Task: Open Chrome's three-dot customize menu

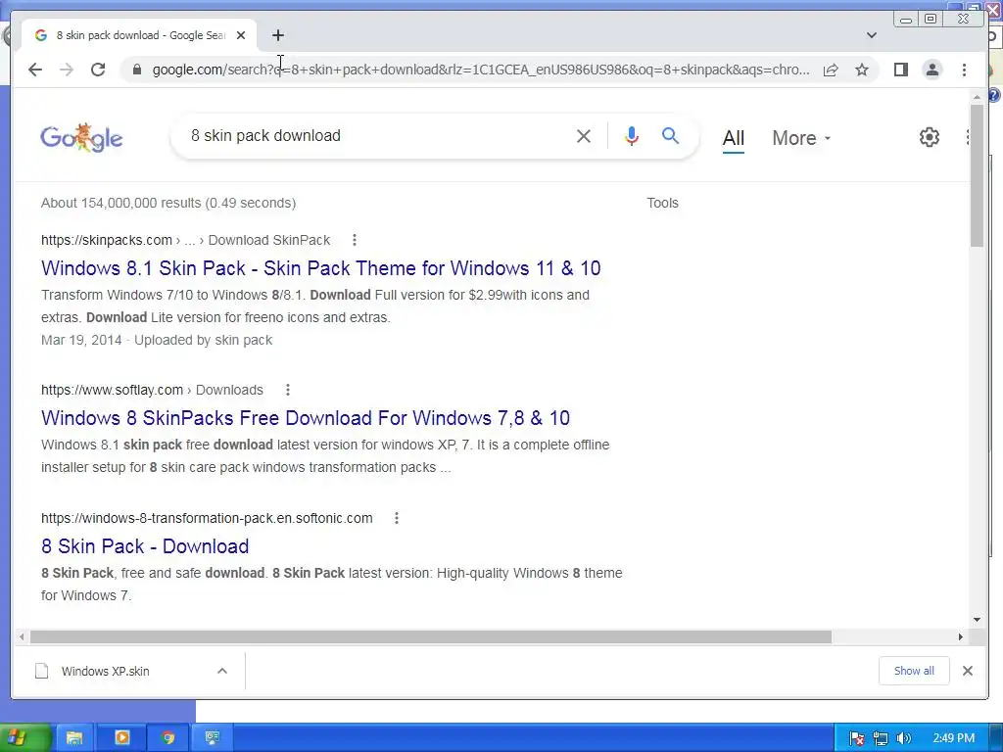Action: point(964,70)
